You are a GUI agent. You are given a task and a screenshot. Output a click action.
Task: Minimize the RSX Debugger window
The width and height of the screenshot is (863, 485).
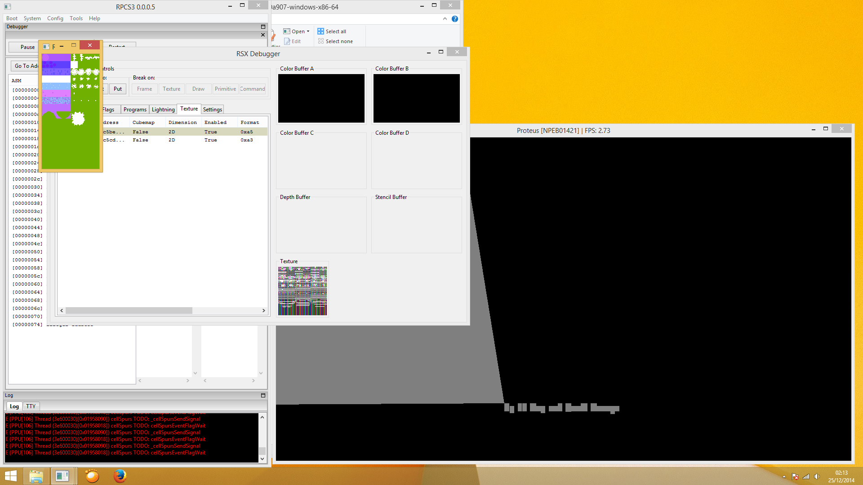(428, 52)
